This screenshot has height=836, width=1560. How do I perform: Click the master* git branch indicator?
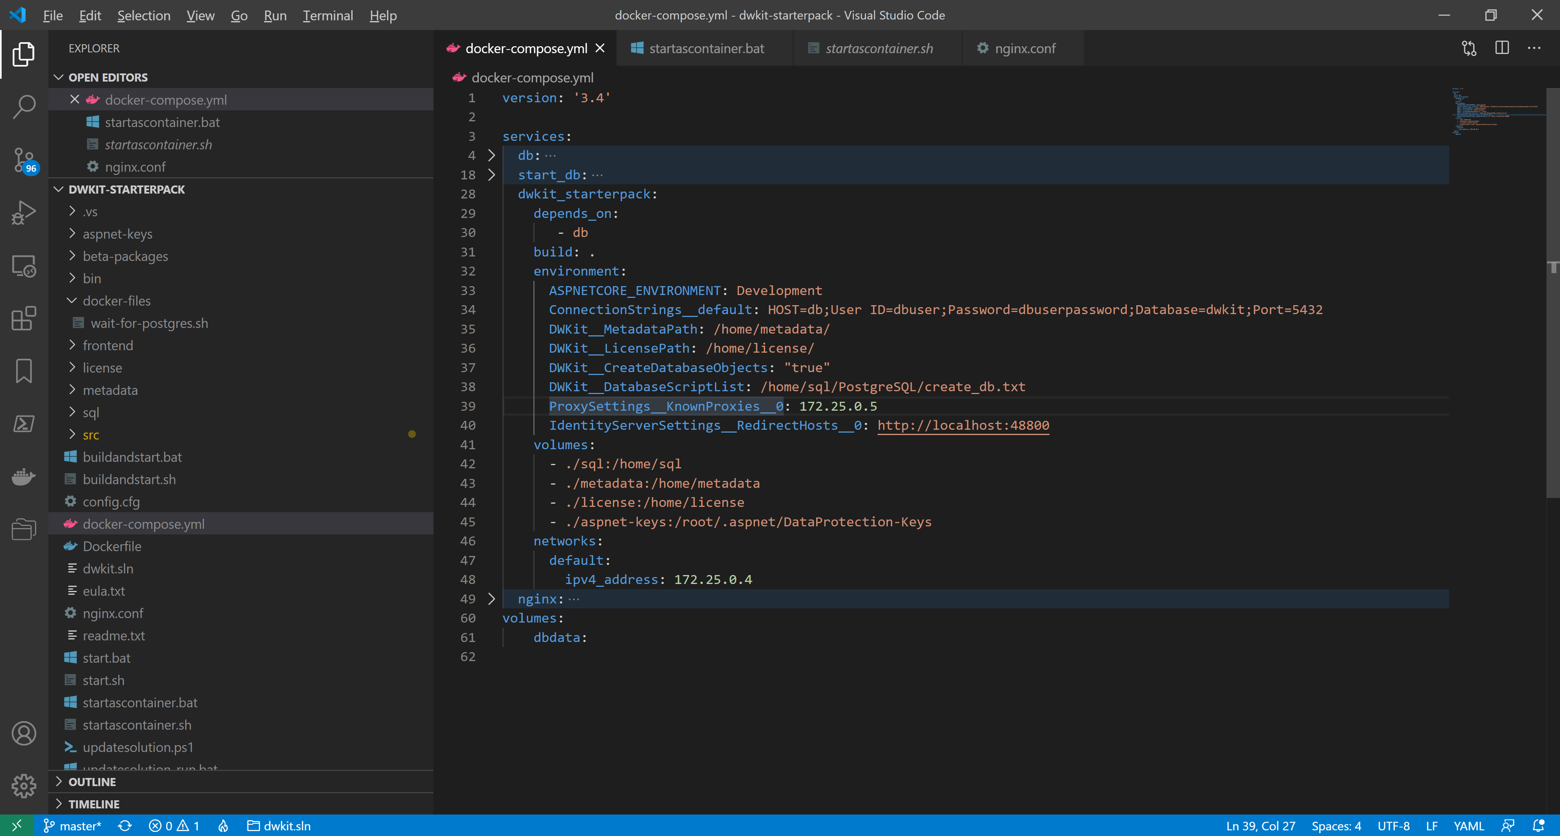pyautogui.click(x=72, y=825)
